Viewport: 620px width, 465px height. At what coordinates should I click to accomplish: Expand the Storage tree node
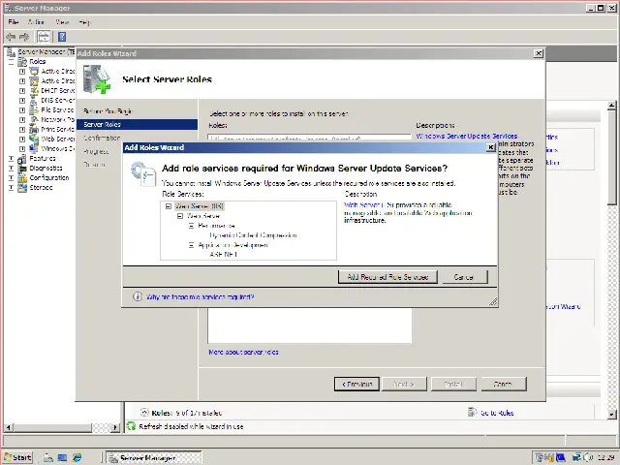point(11,187)
